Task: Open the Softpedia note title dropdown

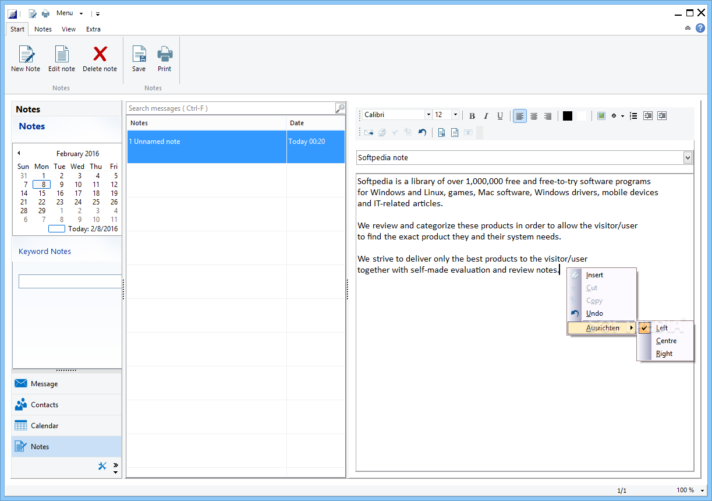Action: click(688, 158)
